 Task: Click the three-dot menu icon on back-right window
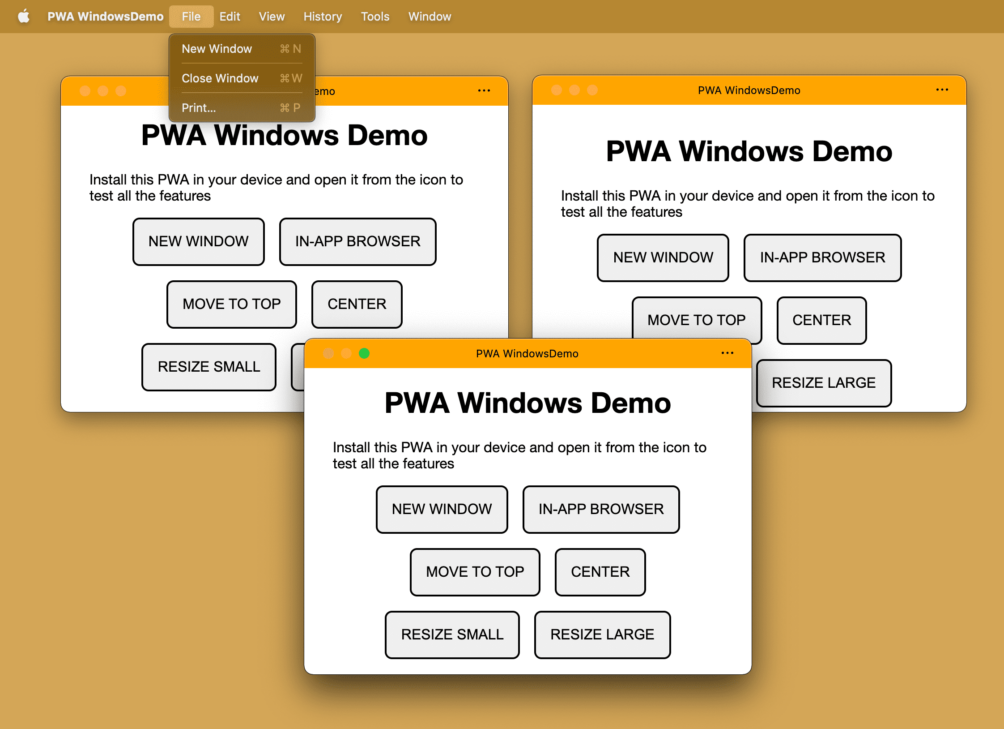pos(943,90)
